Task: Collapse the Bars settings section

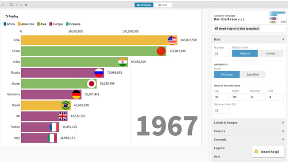Action: coord(249,39)
